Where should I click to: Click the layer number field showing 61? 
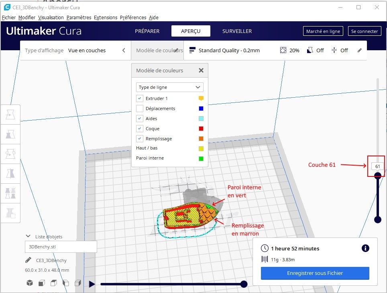click(378, 166)
